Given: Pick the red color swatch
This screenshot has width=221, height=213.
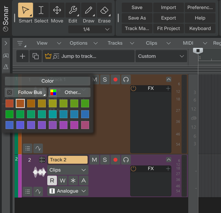Looking at the screenshot, I should click(x=9, y=103).
